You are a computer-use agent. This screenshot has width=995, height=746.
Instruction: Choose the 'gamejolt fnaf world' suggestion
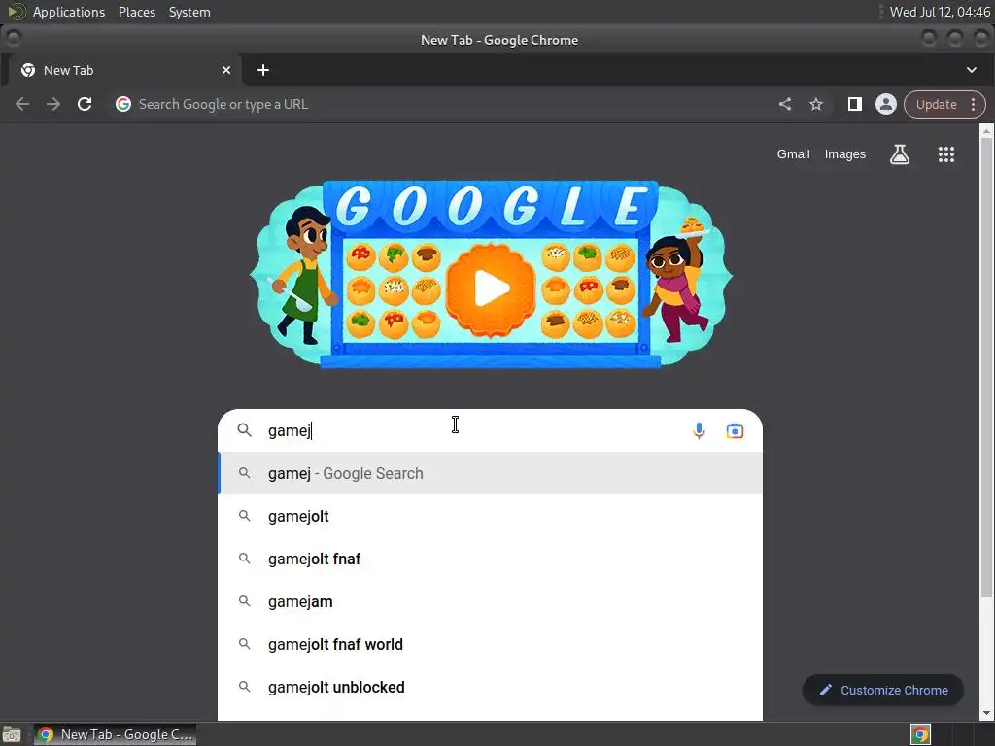point(490,644)
